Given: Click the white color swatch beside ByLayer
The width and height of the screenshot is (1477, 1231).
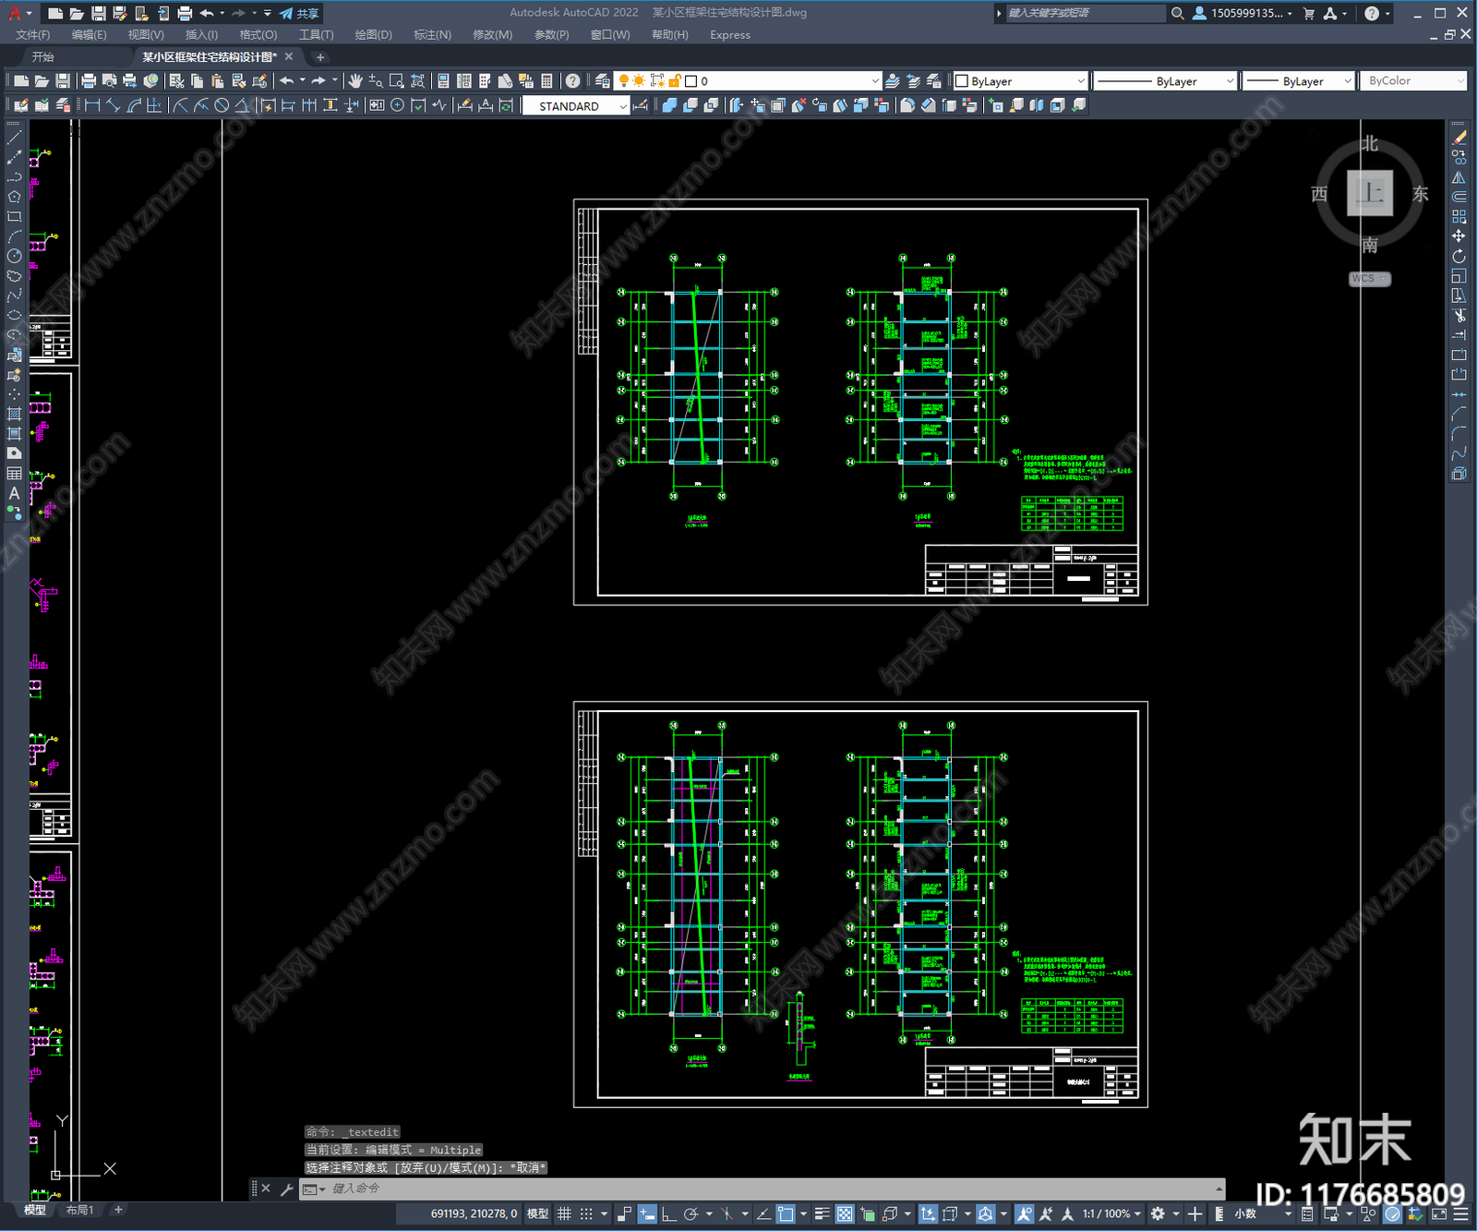Looking at the screenshot, I should point(962,81).
